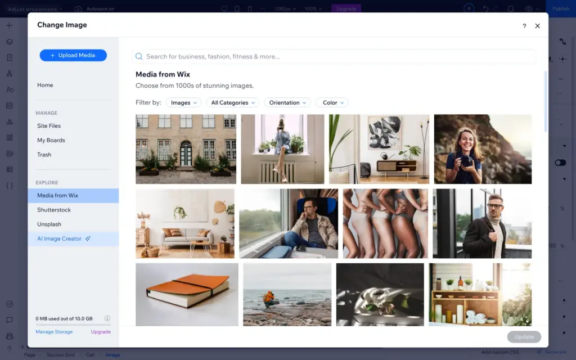
Task: Open the site structure icon in editor sidebar
Action: pos(10,74)
